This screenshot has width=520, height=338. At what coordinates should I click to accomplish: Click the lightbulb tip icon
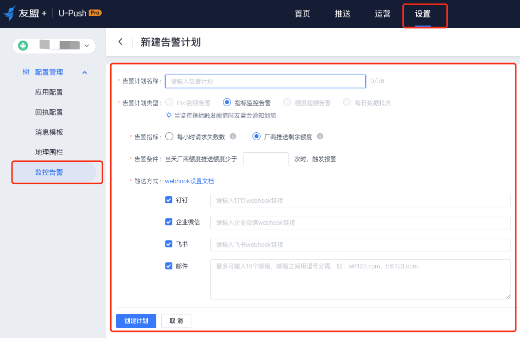[x=169, y=115]
